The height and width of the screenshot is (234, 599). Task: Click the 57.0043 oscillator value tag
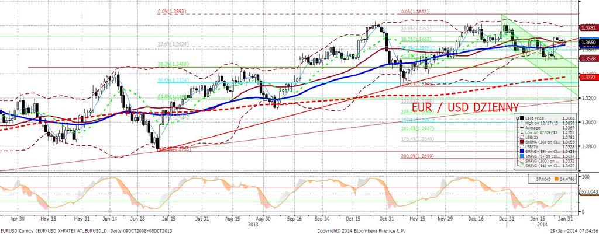(x=588, y=191)
